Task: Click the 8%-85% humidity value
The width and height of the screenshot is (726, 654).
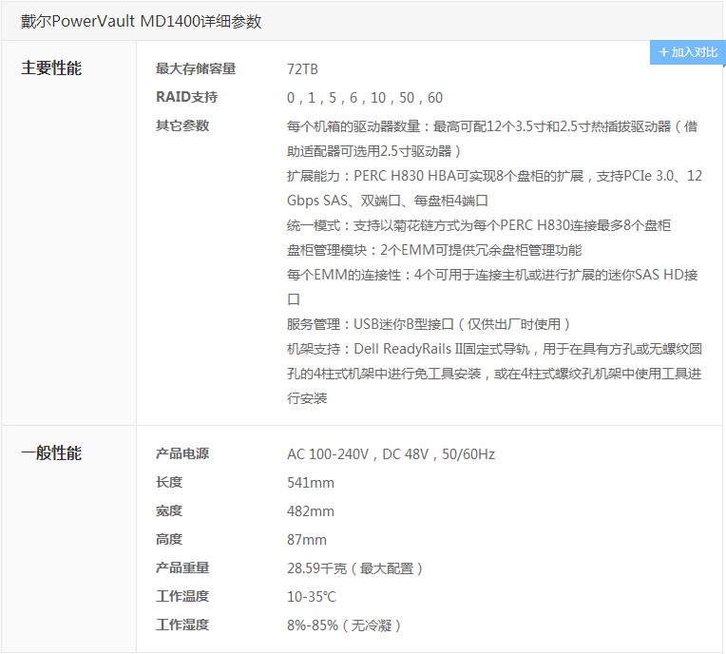Action: pos(344,625)
